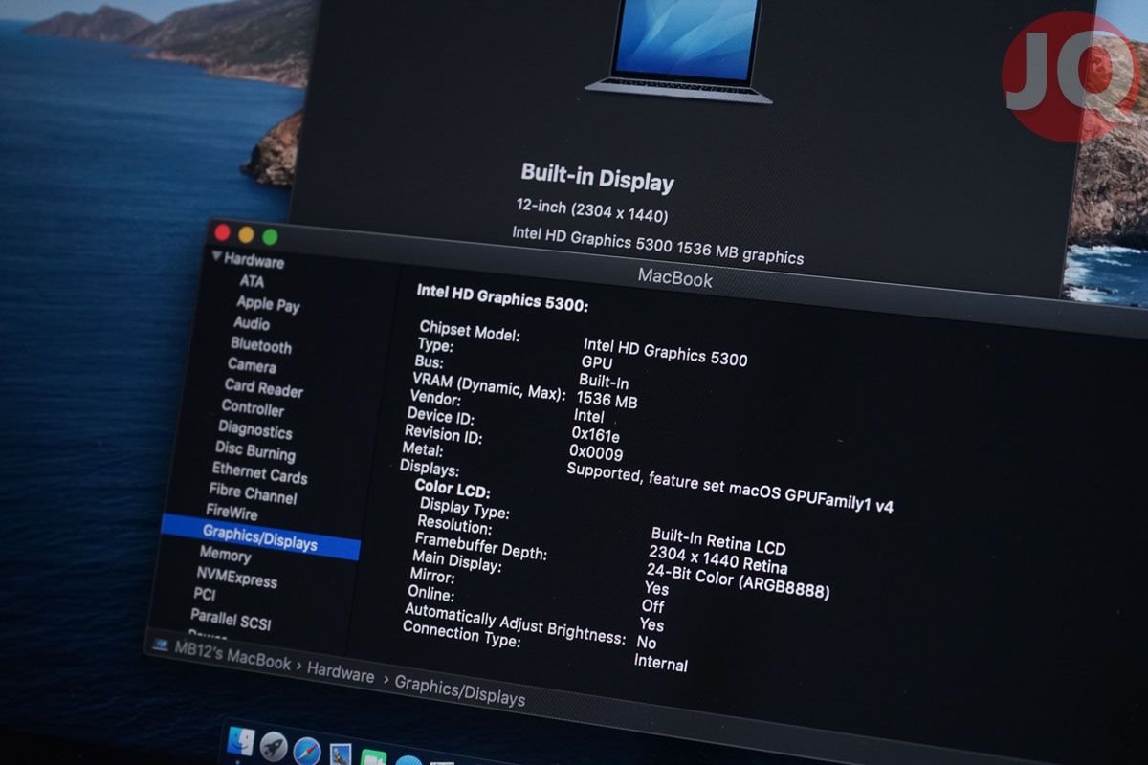Select Apple Pay in the sidebar

coord(269,304)
